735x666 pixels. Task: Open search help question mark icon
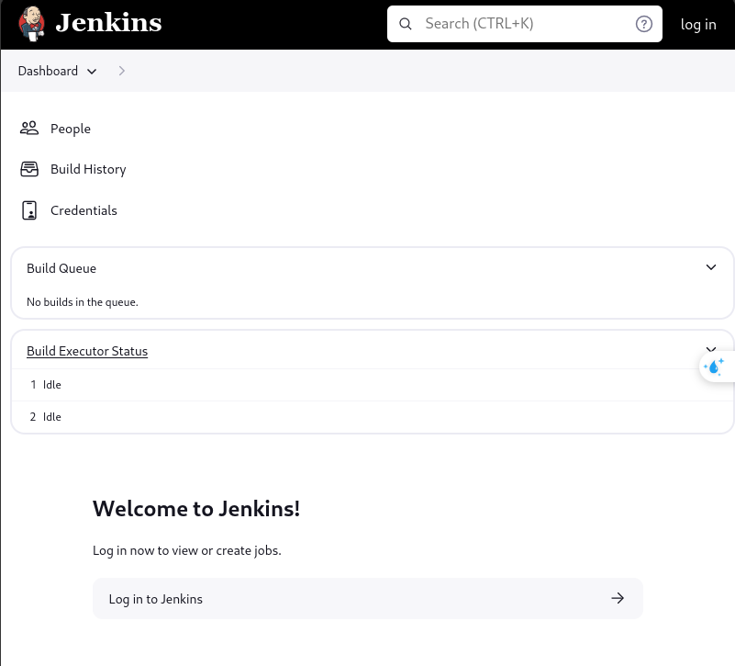coord(643,24)
